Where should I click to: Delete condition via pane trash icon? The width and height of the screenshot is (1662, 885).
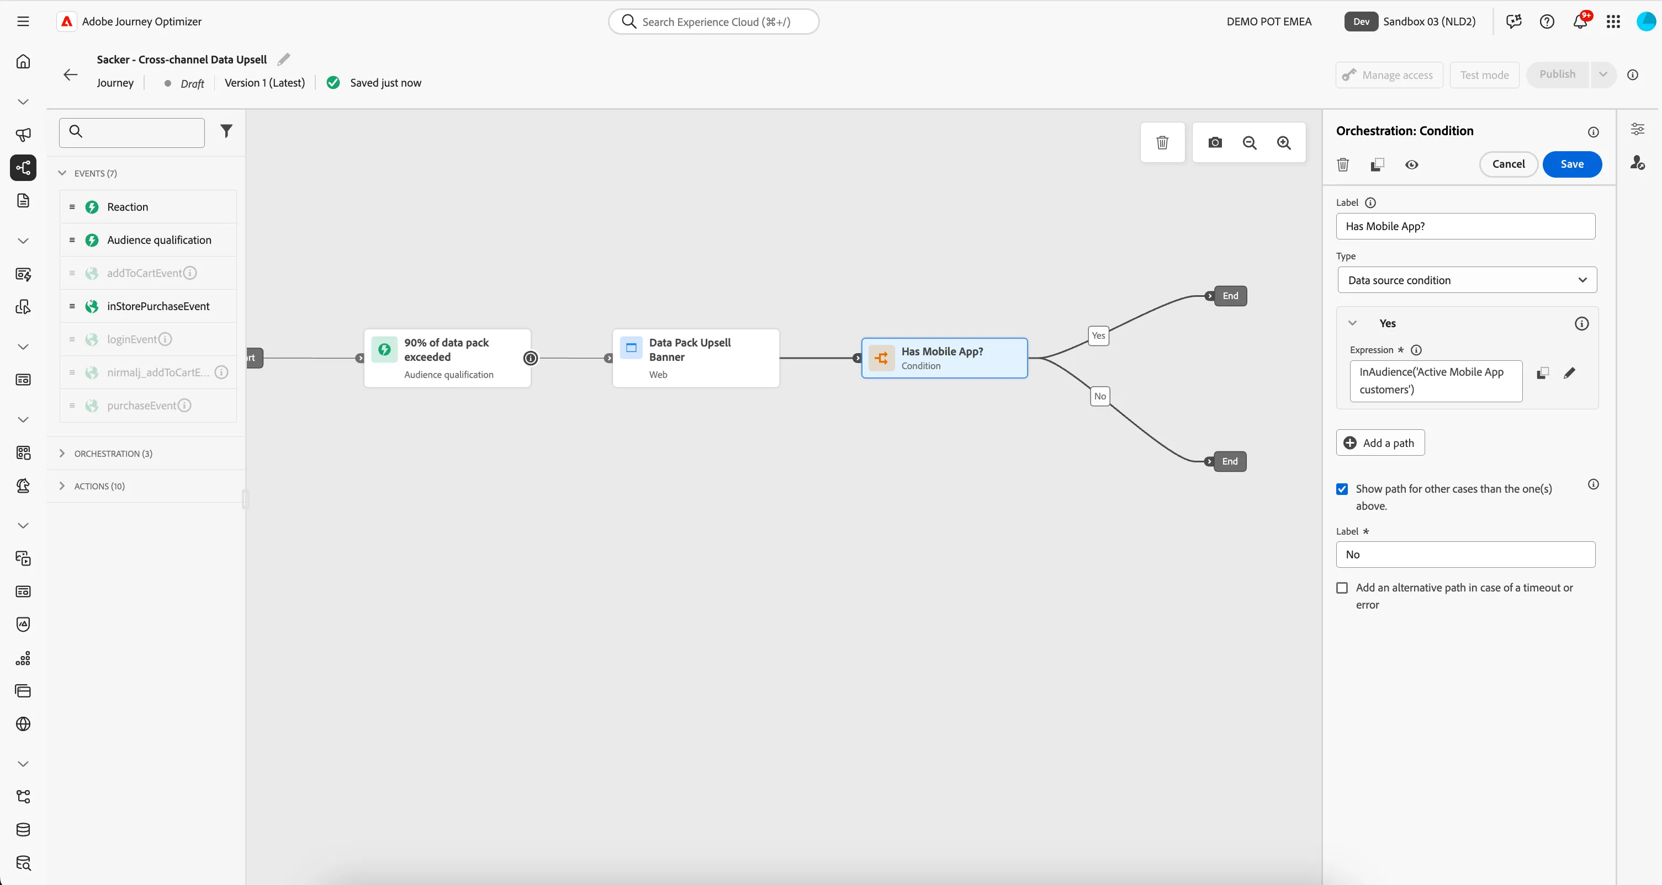(1343, 164)
